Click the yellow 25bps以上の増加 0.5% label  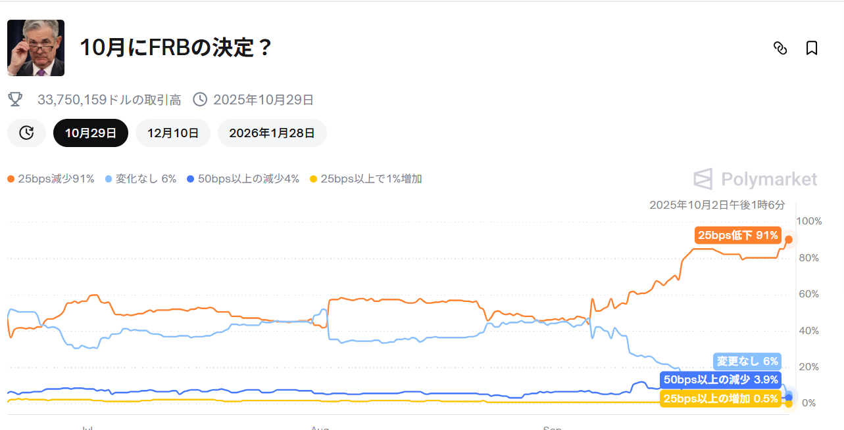(720, 398)
